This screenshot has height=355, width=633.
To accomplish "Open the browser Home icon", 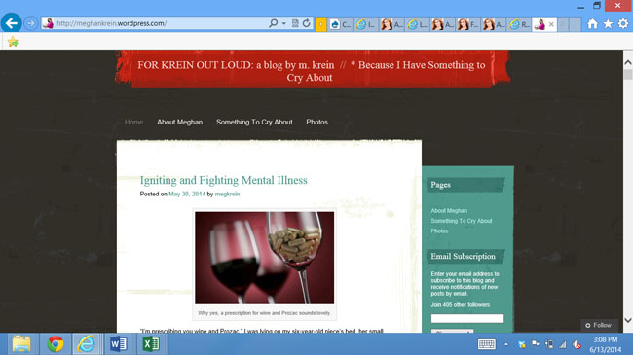I will 592,23.
